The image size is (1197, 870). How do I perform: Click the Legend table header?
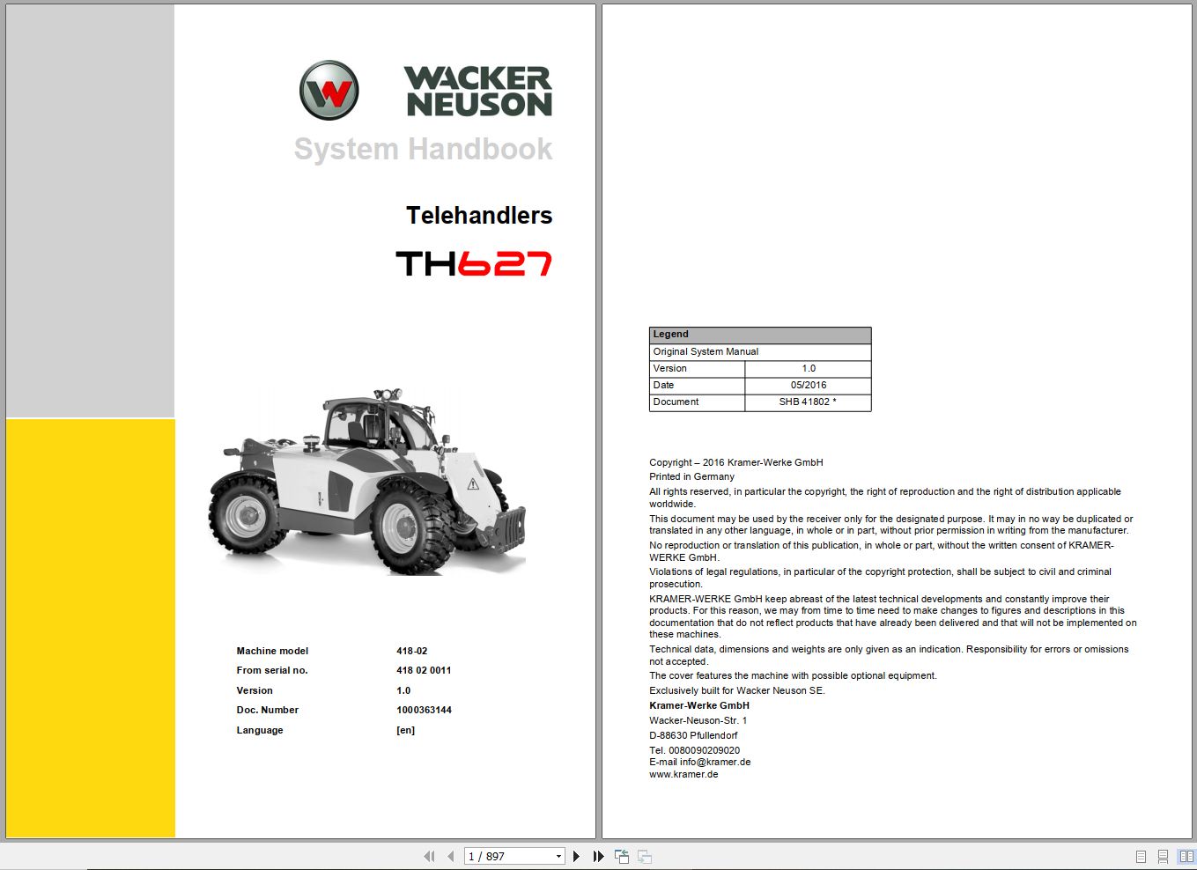point(760,335)
